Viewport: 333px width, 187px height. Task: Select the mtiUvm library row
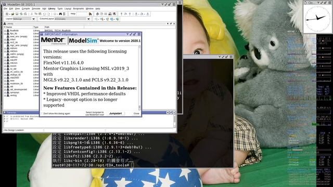coord(21,63)
